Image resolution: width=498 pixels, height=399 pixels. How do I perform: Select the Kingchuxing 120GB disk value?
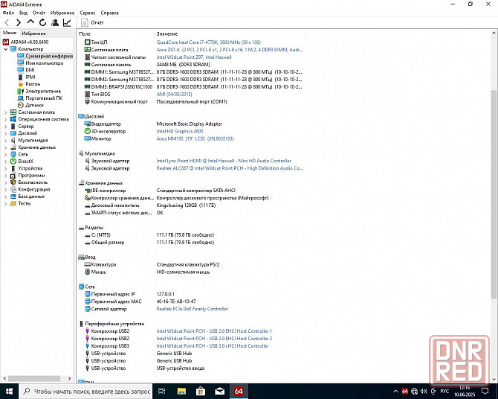(186, 205)
